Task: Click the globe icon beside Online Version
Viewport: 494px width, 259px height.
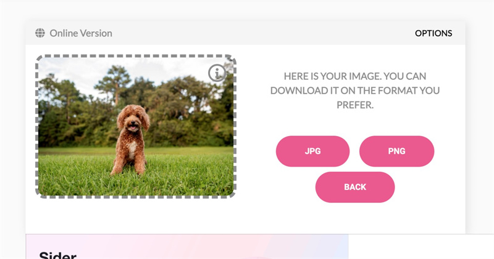Action: (x=40, y=33)
